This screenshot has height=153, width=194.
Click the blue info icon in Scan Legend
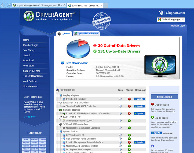[153, 146]
